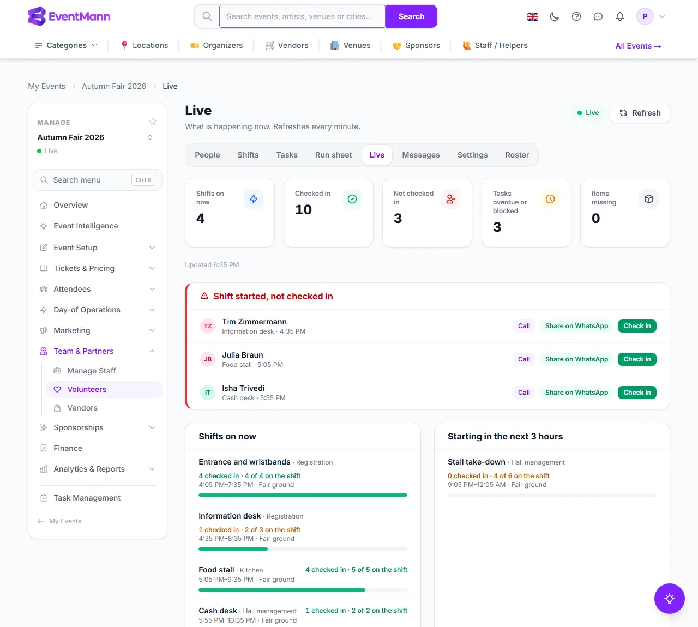Focus the events search field

(302, 16)
